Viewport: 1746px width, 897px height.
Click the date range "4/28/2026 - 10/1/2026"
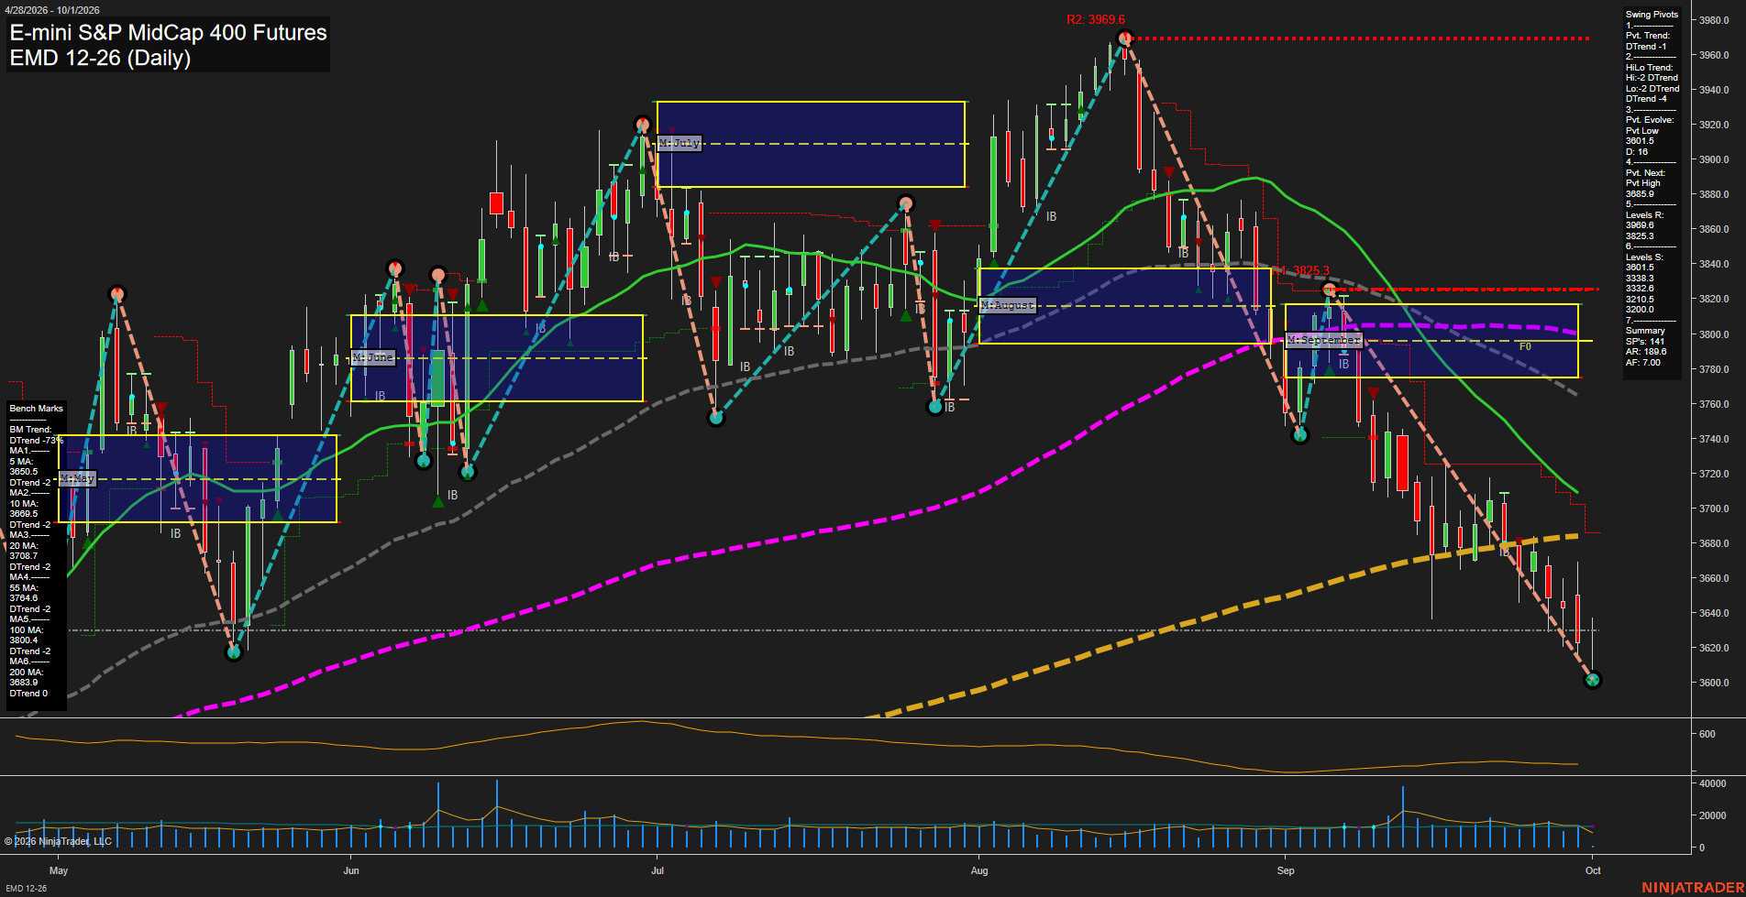point(52,10)
